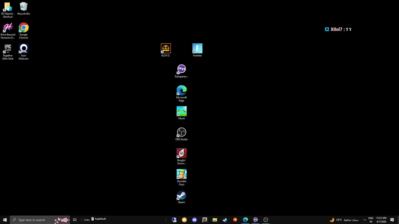The image size is (399, 224).
Task: Open File Explorer from the taskbar
Action: 215,220
